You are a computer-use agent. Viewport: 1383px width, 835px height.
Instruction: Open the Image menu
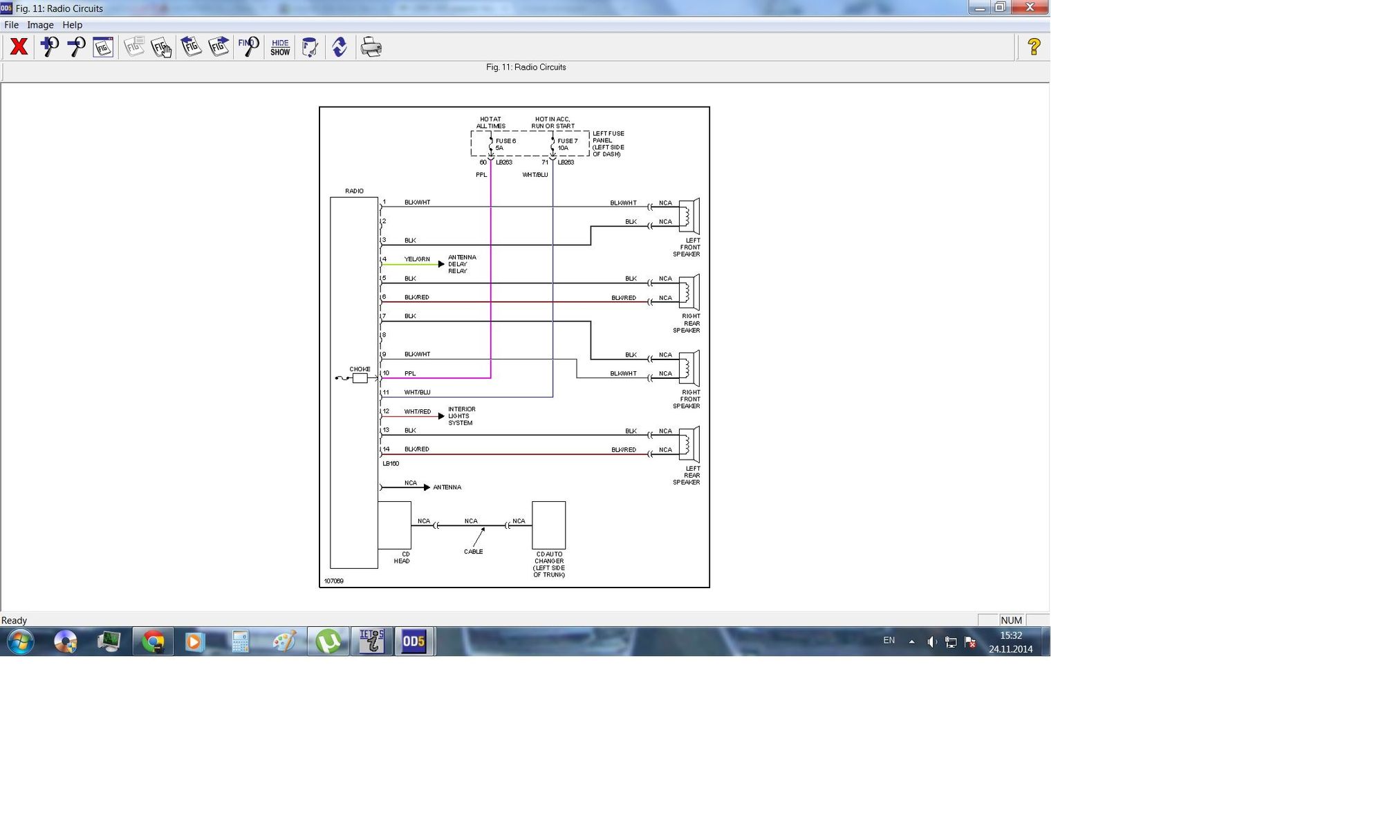tap(40, 25)
